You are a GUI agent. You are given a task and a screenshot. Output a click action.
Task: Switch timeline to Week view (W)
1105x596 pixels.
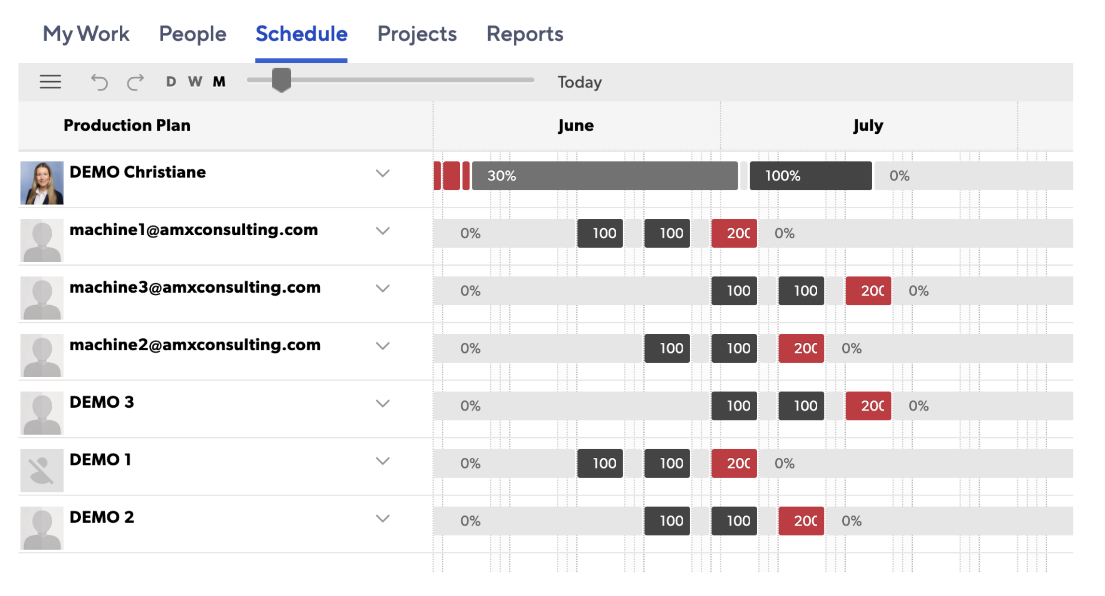pos(195,82)
